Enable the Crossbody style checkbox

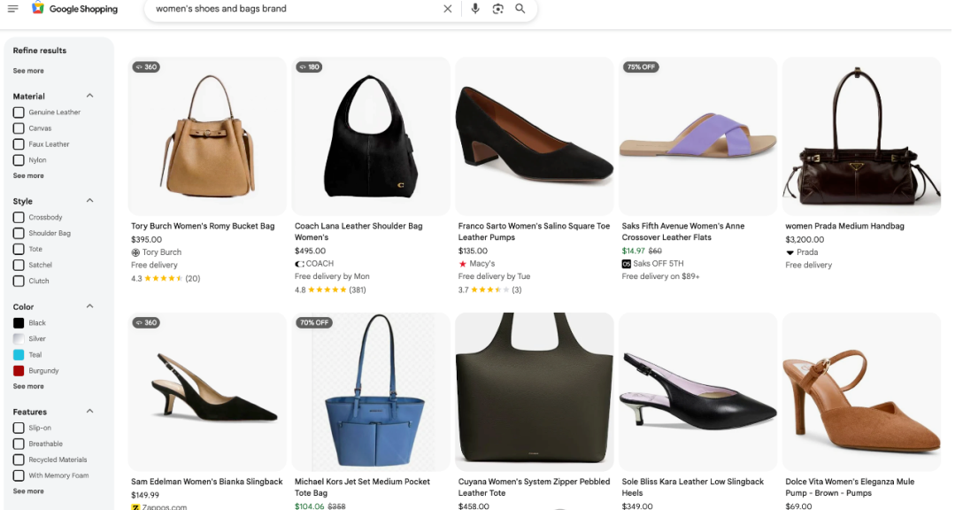[19, 217]
